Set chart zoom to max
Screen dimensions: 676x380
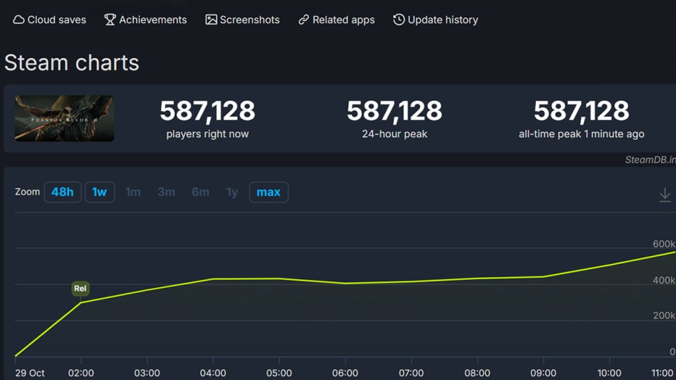269,192
